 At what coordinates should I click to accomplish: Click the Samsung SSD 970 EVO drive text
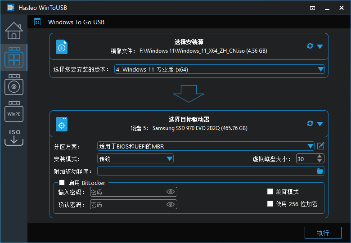200,128
